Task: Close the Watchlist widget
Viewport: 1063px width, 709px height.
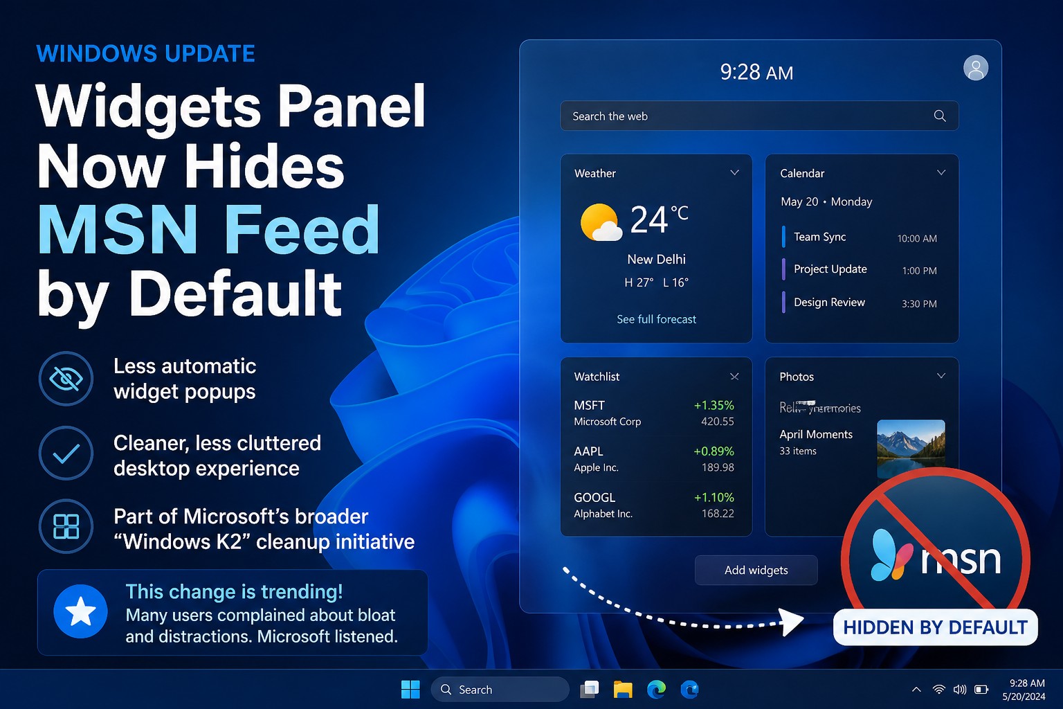Action: [x=734, y=377]
